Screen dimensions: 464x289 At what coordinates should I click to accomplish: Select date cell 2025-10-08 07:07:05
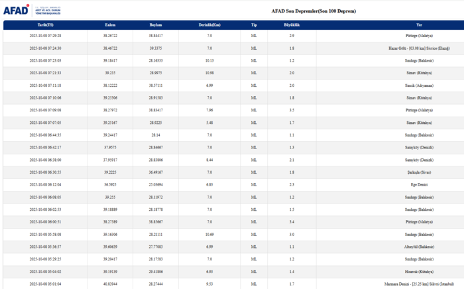[x=45, y=123]
